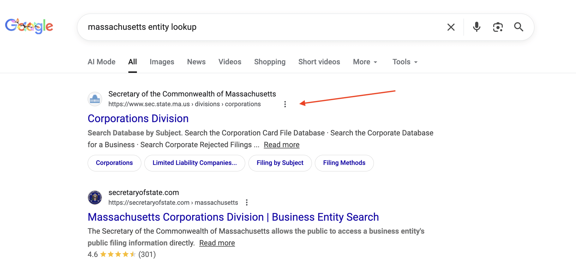Image resolution: width=576 pixels, height=272 pixels.
Task: Click the Secretary of Commonwealth favicon
Action: click(x=95, y=99)
